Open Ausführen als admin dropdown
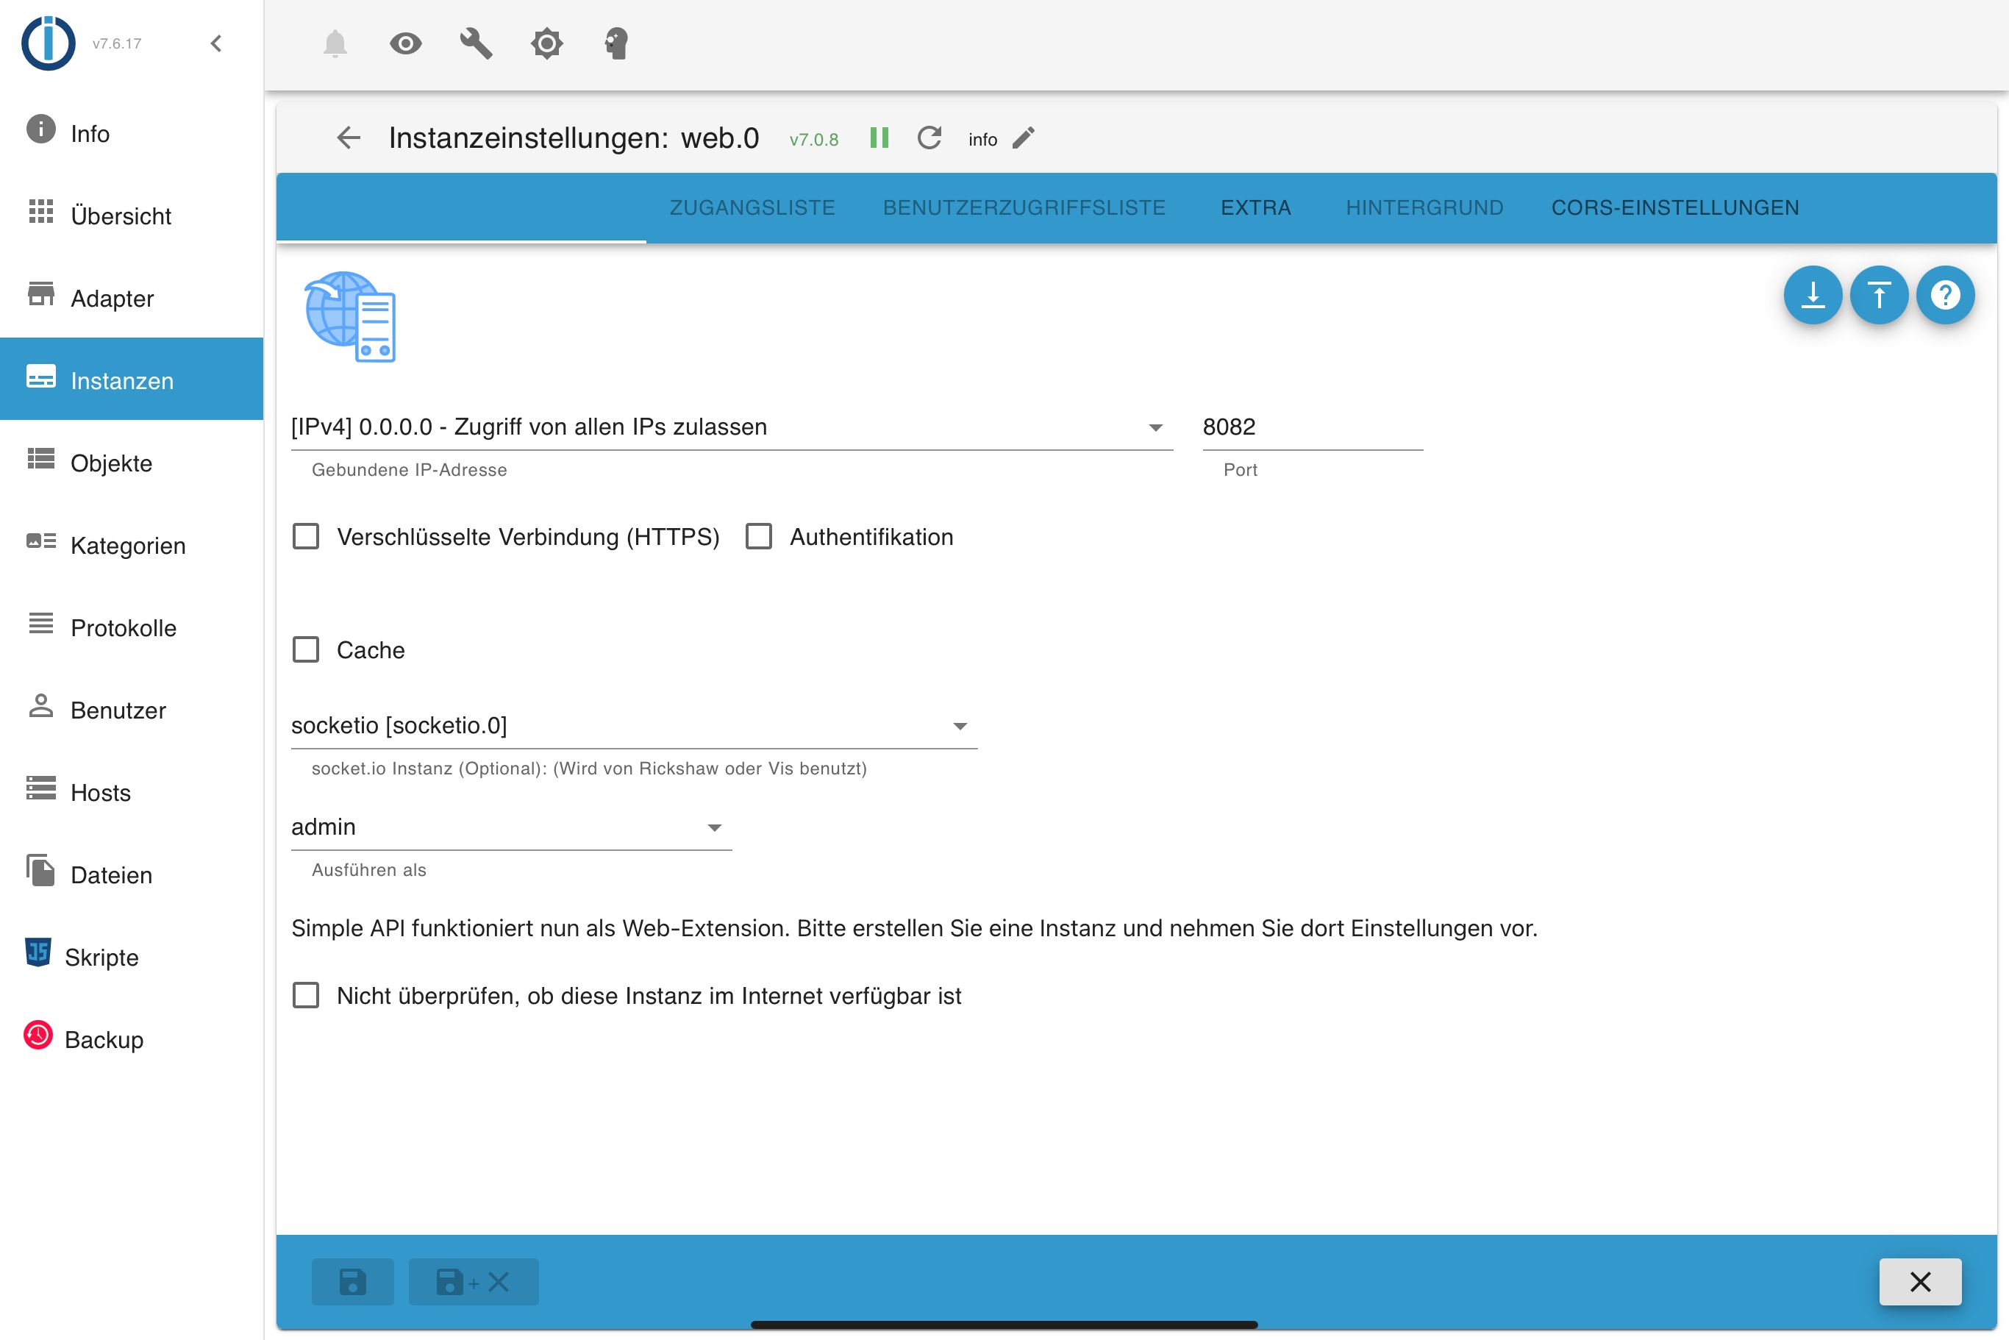This screenshot has height=1340, width=2009. (x=511, y=827)
